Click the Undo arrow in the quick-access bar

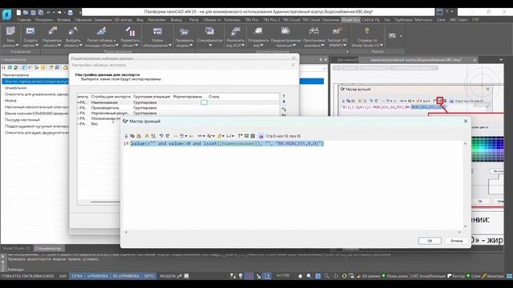point(49,13)
